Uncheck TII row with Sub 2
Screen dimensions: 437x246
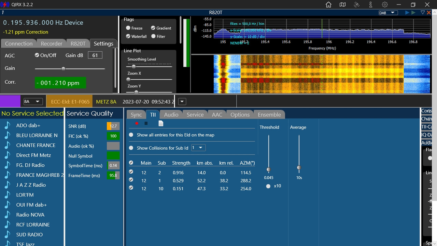click(131, 172)
